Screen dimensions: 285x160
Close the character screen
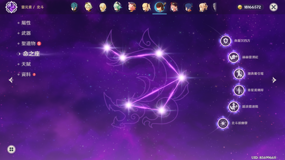(273, 7)
